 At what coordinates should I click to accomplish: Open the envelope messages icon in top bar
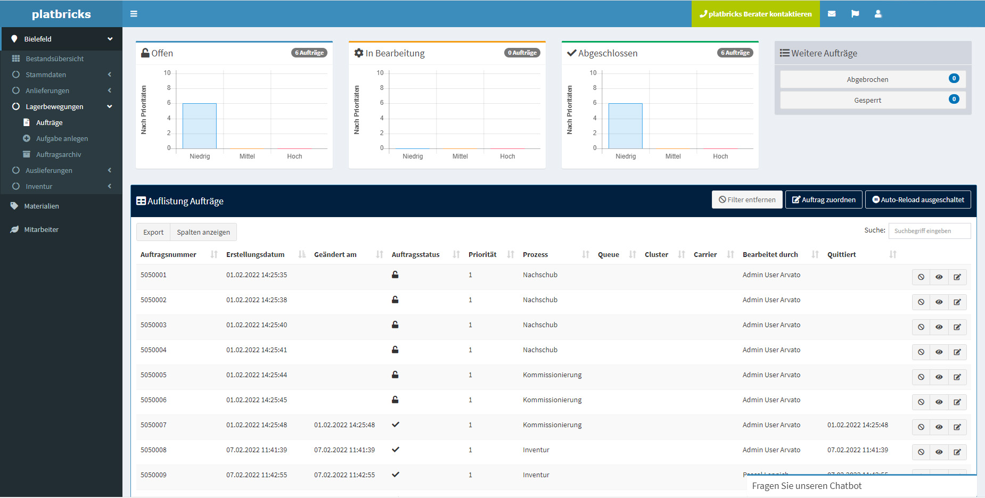(x=832, y=13)
